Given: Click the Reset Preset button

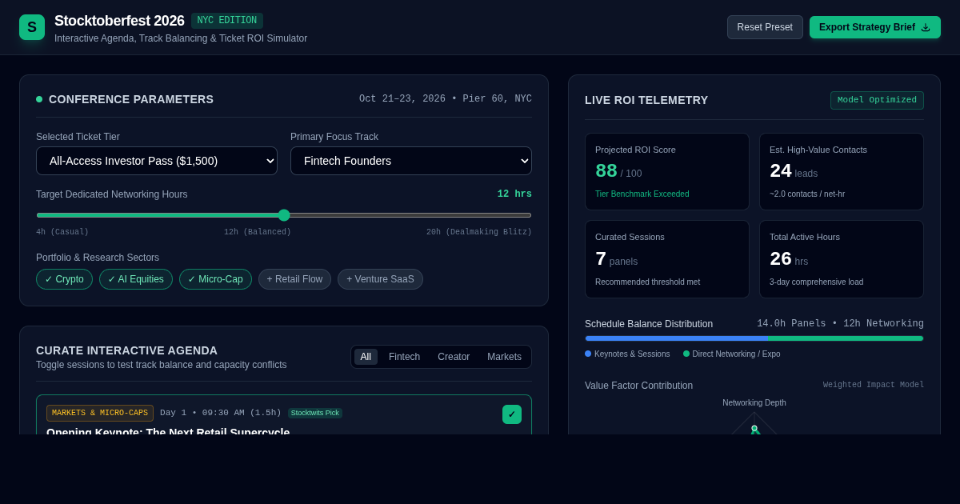Looking at the screenshot, I should [765, 27].
